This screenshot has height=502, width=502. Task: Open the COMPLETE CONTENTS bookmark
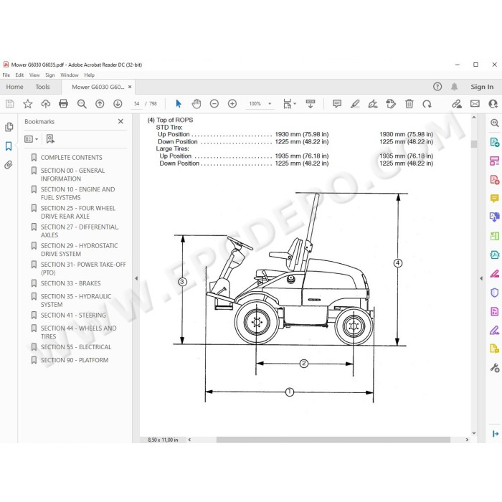point(71,158)
